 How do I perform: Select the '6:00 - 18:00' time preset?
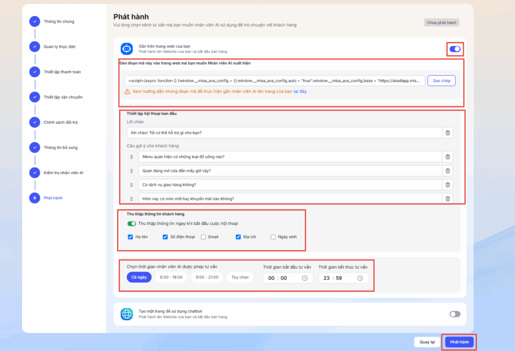[170, 277]
